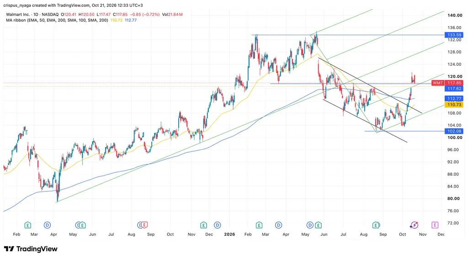The image size is (468, 259).
Task: Click the 128.00 price axis label
Action: [x=455, y=52]
